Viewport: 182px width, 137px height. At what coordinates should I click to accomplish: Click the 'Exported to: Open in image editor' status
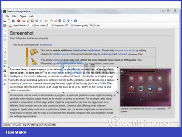[x=40, y=125]
